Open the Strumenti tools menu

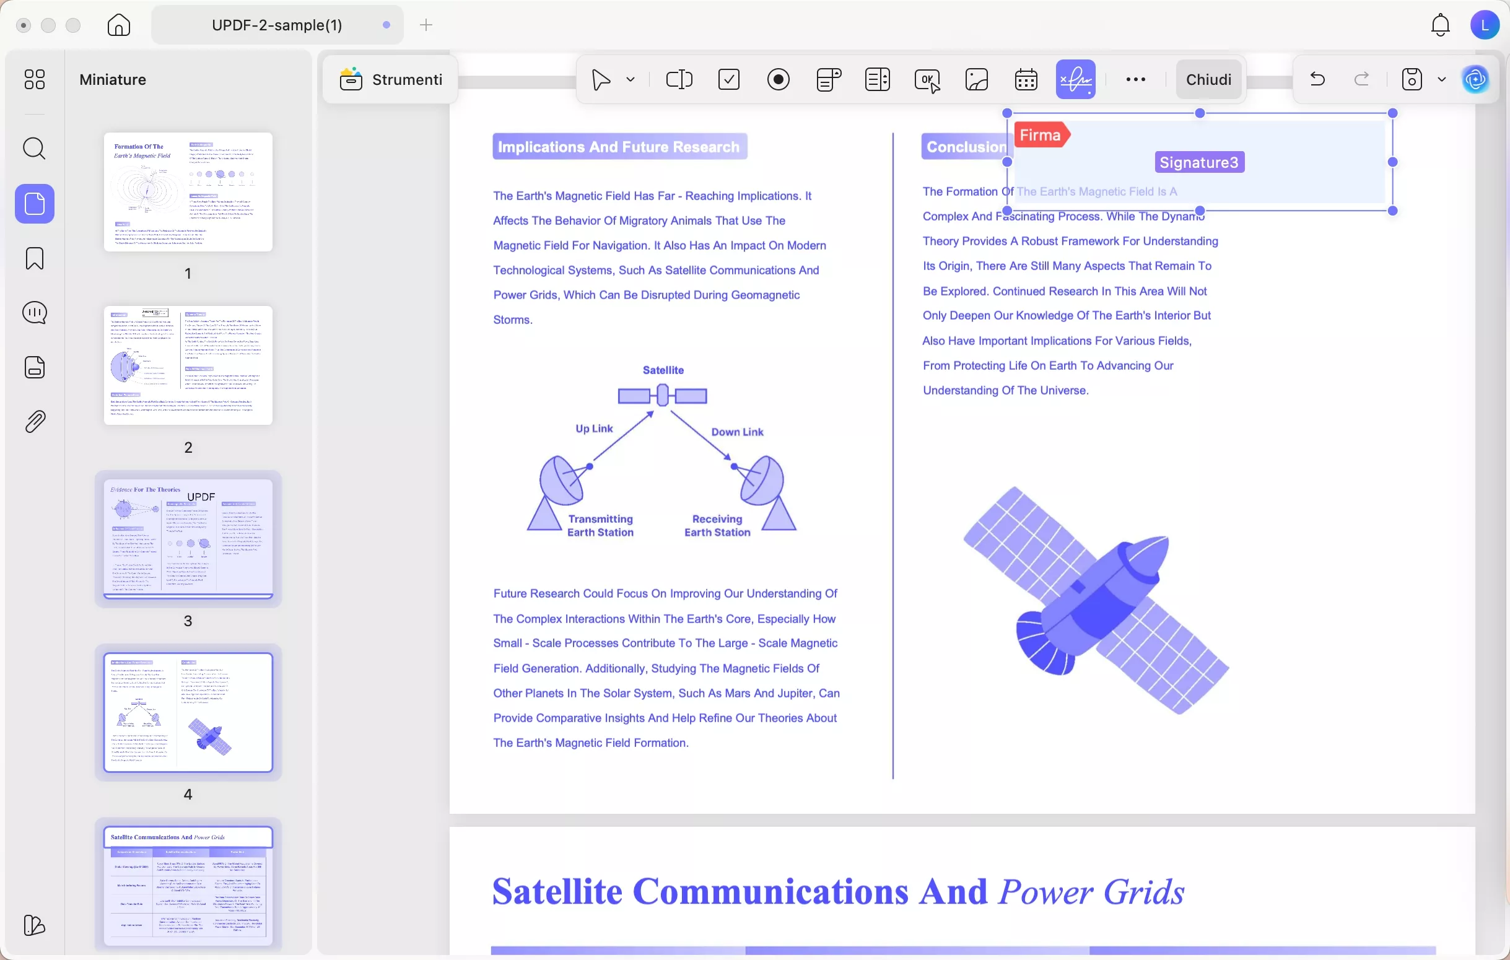click(x=391, y=80)
